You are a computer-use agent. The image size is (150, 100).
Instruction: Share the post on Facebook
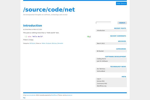pyautogui.click(x=48, y=43)
